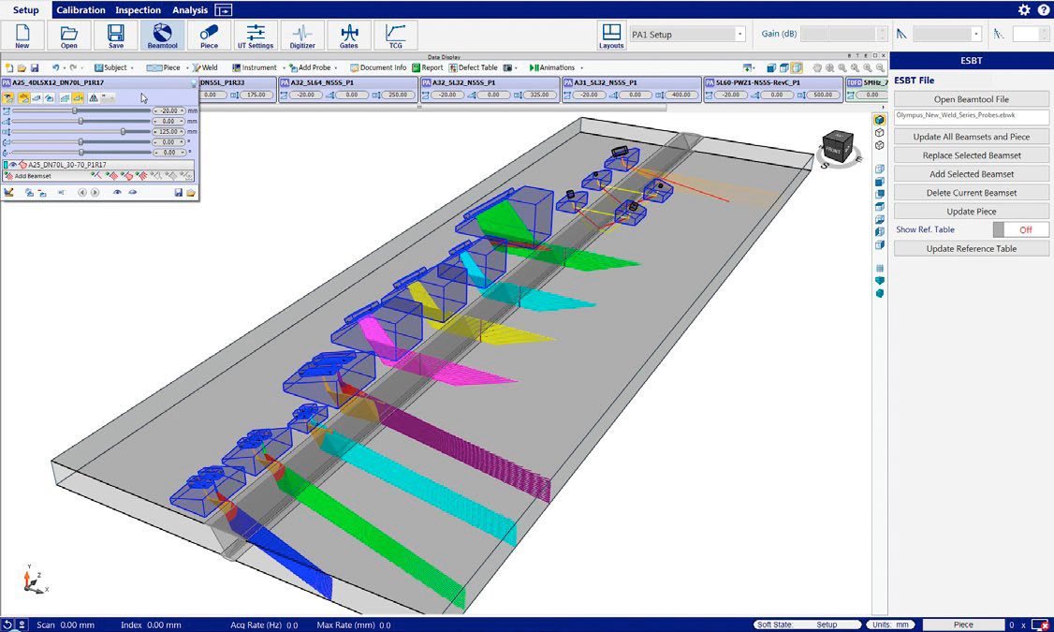1054x632 pixels.
Task: Select the TCG tool
Action: coord(395,36)
